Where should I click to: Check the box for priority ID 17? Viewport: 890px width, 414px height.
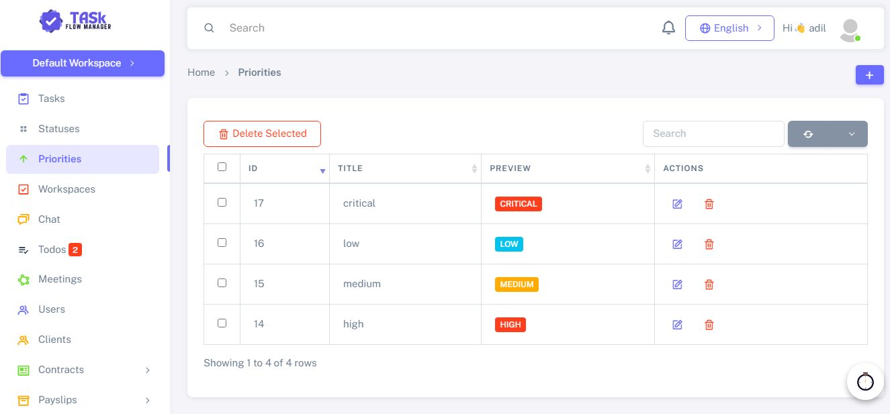(222, 202)
